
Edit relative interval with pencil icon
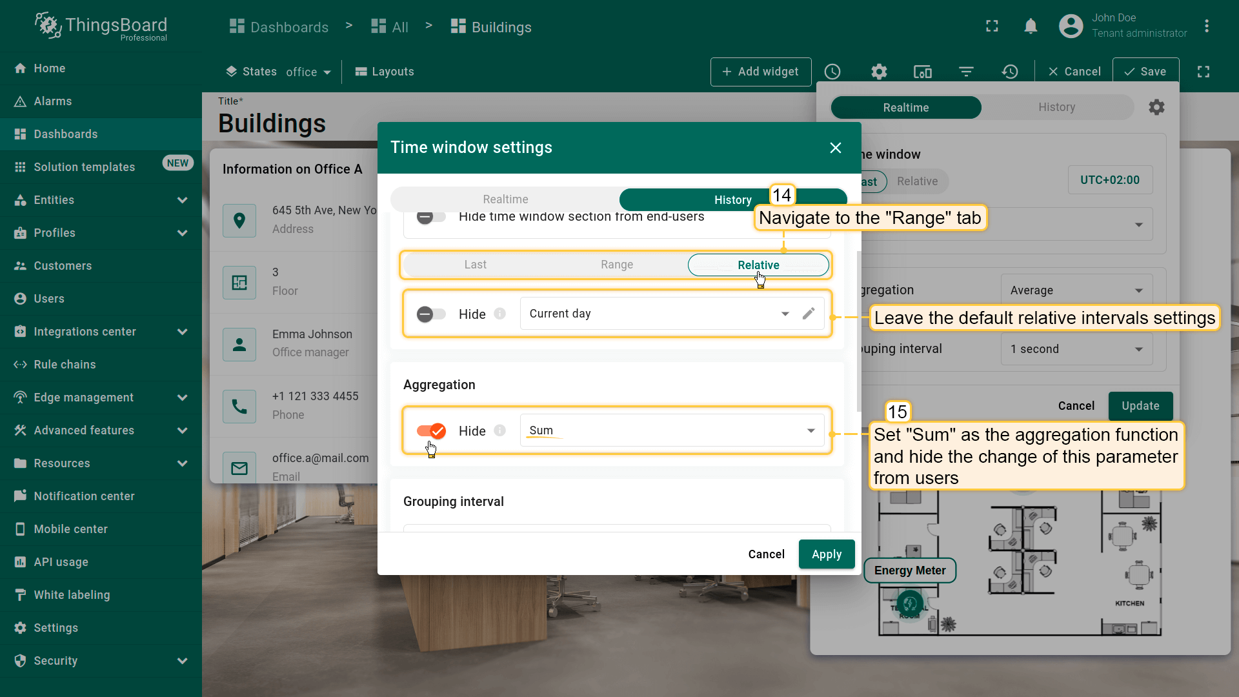tap(809, 314)
